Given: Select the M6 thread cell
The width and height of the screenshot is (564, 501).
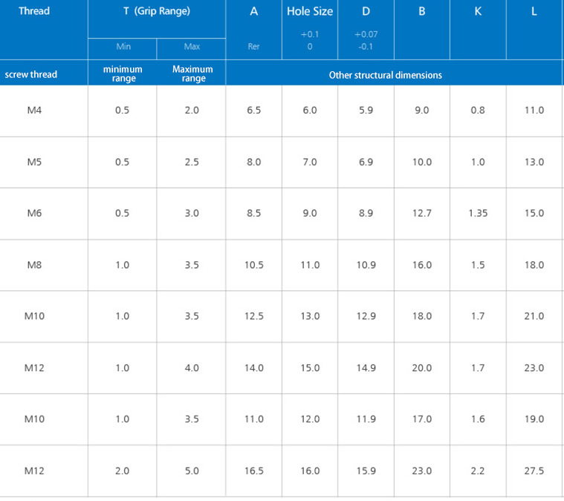Looking at the screenshot, I should click(x=34, y=213).
